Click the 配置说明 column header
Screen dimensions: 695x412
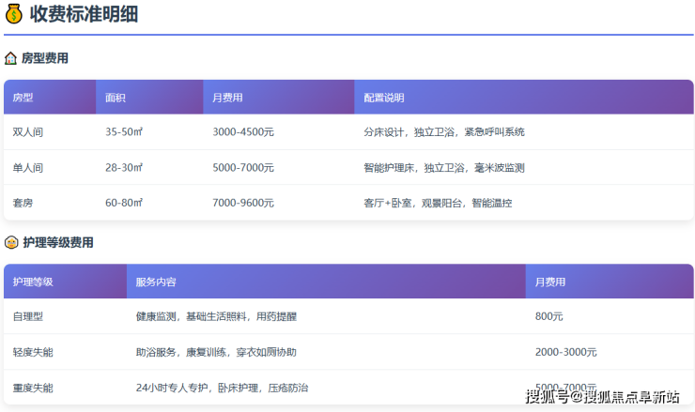383,98
